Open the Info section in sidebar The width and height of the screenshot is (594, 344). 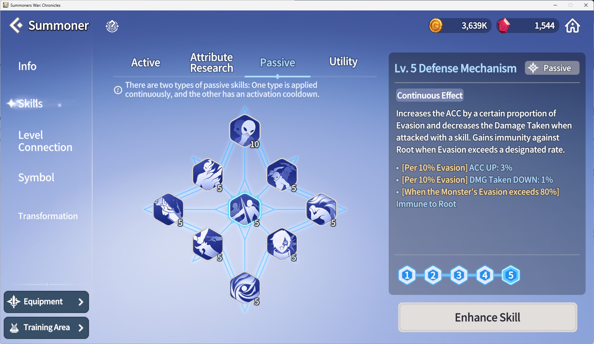click(x=27, y=66)
